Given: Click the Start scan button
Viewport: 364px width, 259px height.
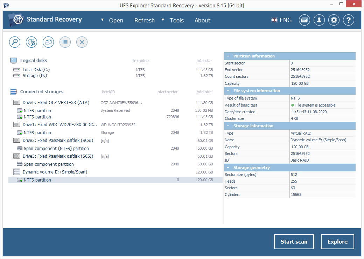Looking at the screenshot, I should click(x=294, y=241).
